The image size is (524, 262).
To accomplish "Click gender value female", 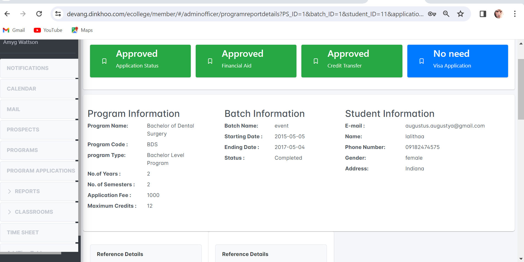I will click(x=414, y=158).
